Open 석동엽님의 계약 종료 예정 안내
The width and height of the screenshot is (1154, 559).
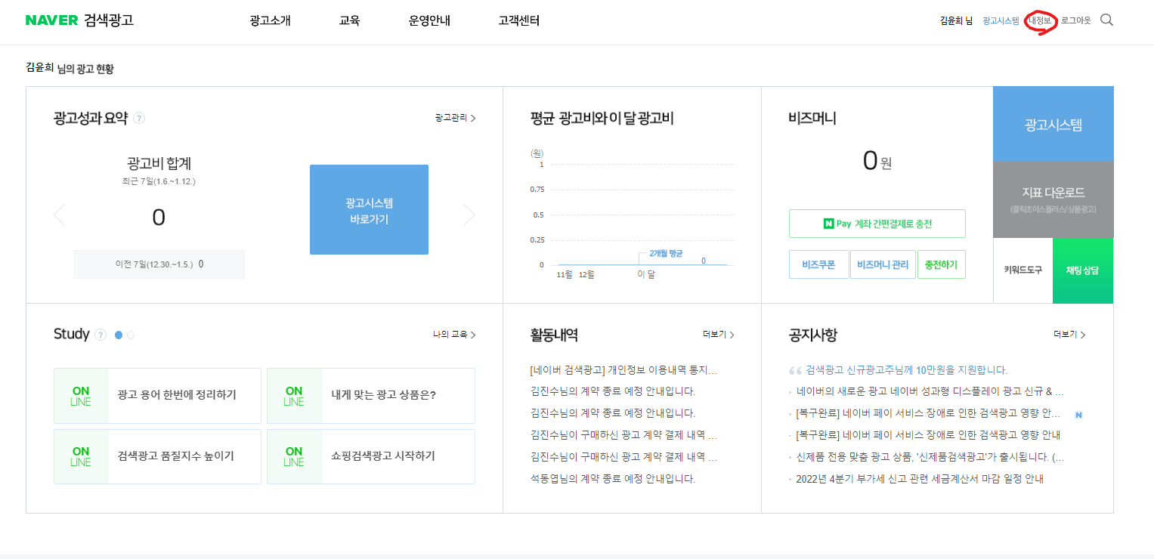[613, 479]
